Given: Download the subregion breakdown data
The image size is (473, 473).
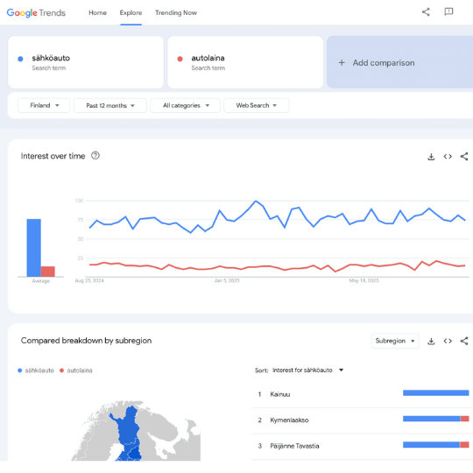Looking at the screenshot, I should point(431,341).
